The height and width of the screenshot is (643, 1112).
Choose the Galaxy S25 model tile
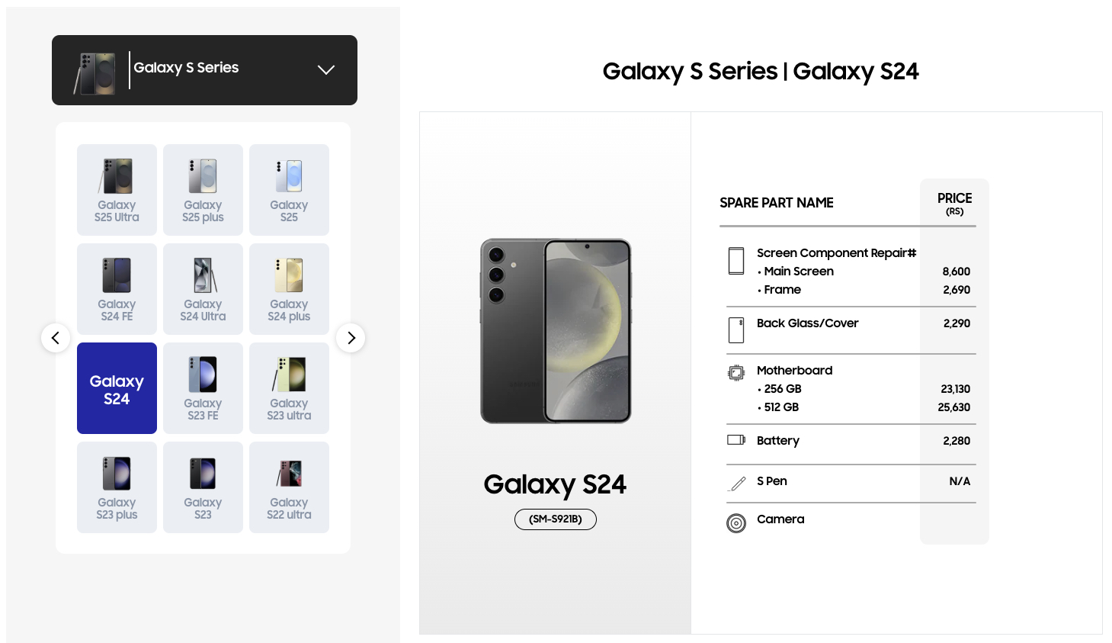(x=289, y=190)
